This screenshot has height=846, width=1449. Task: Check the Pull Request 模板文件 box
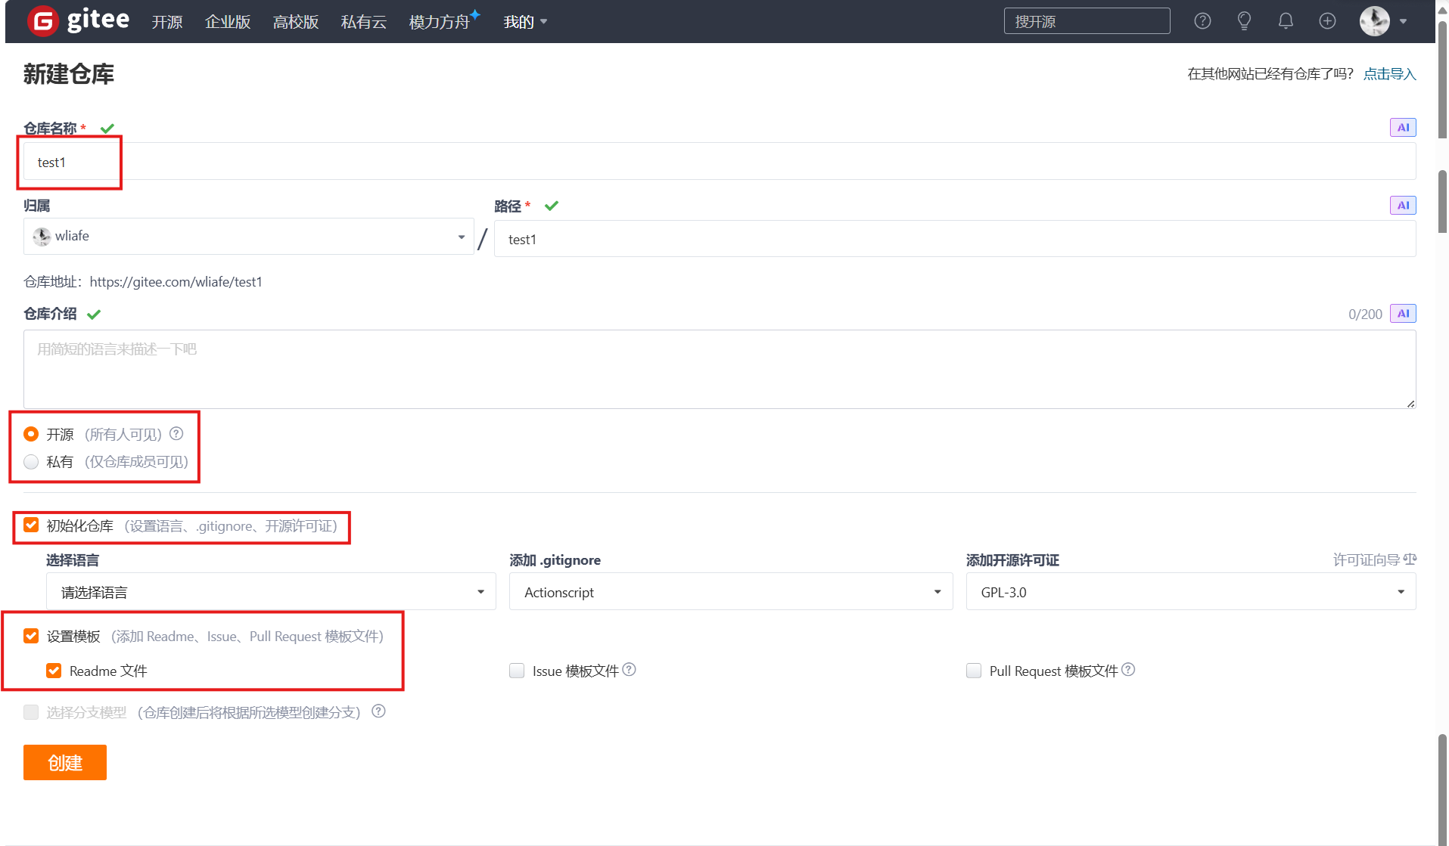[974, 671]
